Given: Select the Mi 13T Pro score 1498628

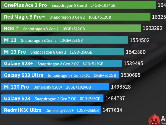Looking at the screenshot, I should pyautogui.click(x=121, y=87).
